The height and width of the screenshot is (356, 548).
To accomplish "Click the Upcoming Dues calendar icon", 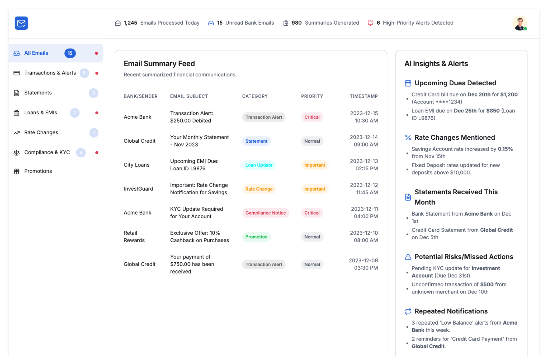I will coord(408,83).
